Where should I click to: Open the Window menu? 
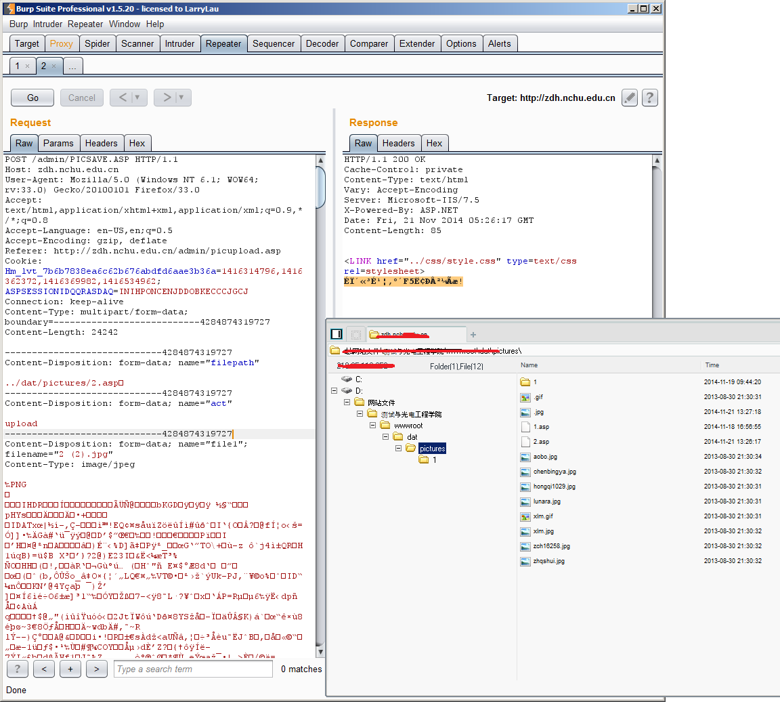(125, 24)
